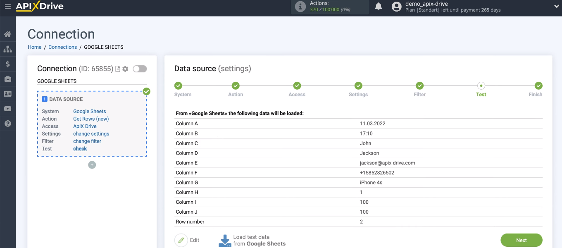Open the connections sitemap sidebar icon
The width and height of the screenshot is (562, 248).
click(7, 49)
